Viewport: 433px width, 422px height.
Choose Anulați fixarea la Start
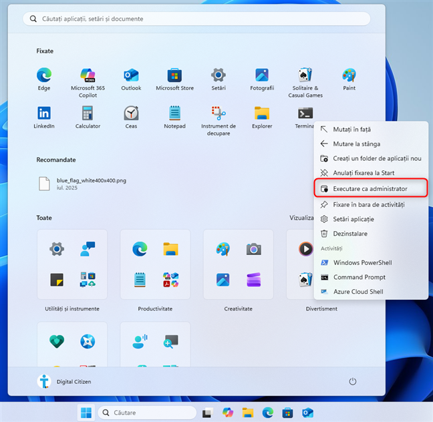click(x=371, y=173)
